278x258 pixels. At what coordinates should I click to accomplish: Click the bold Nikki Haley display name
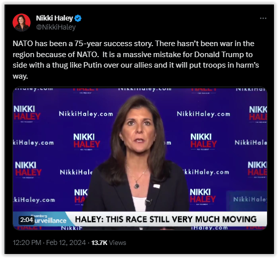[x=55, y=18]
